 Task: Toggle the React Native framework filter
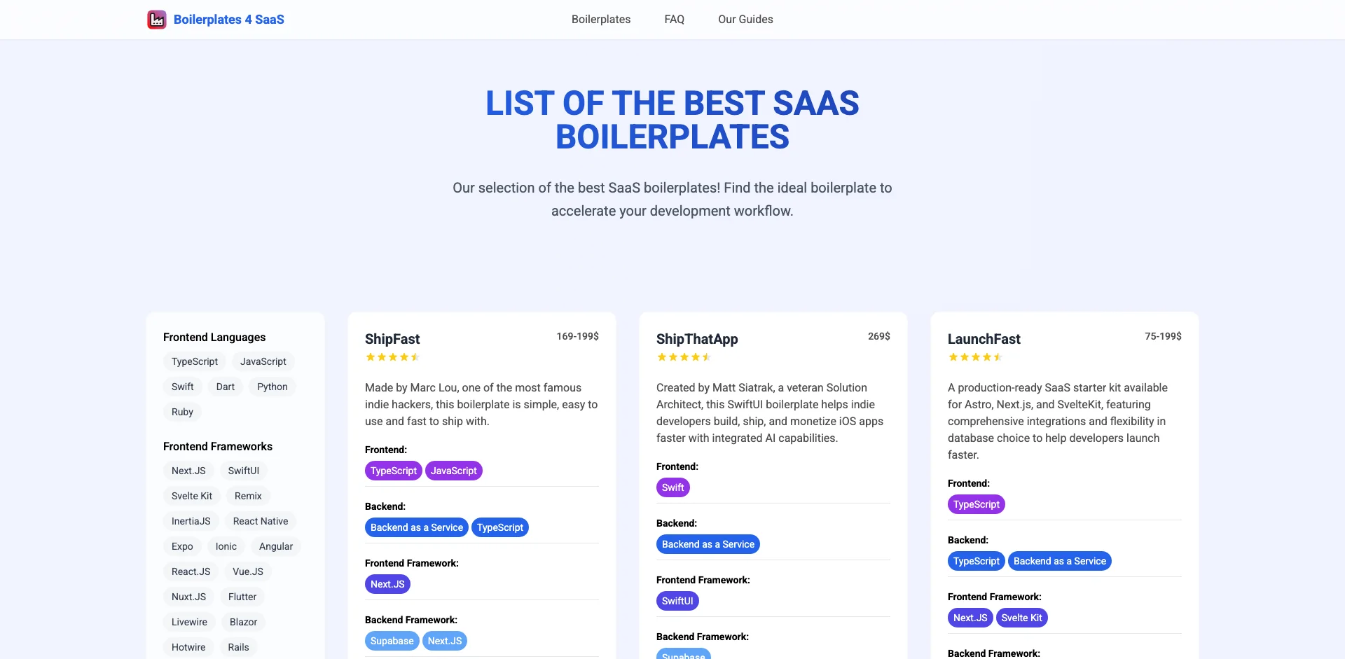260,520
